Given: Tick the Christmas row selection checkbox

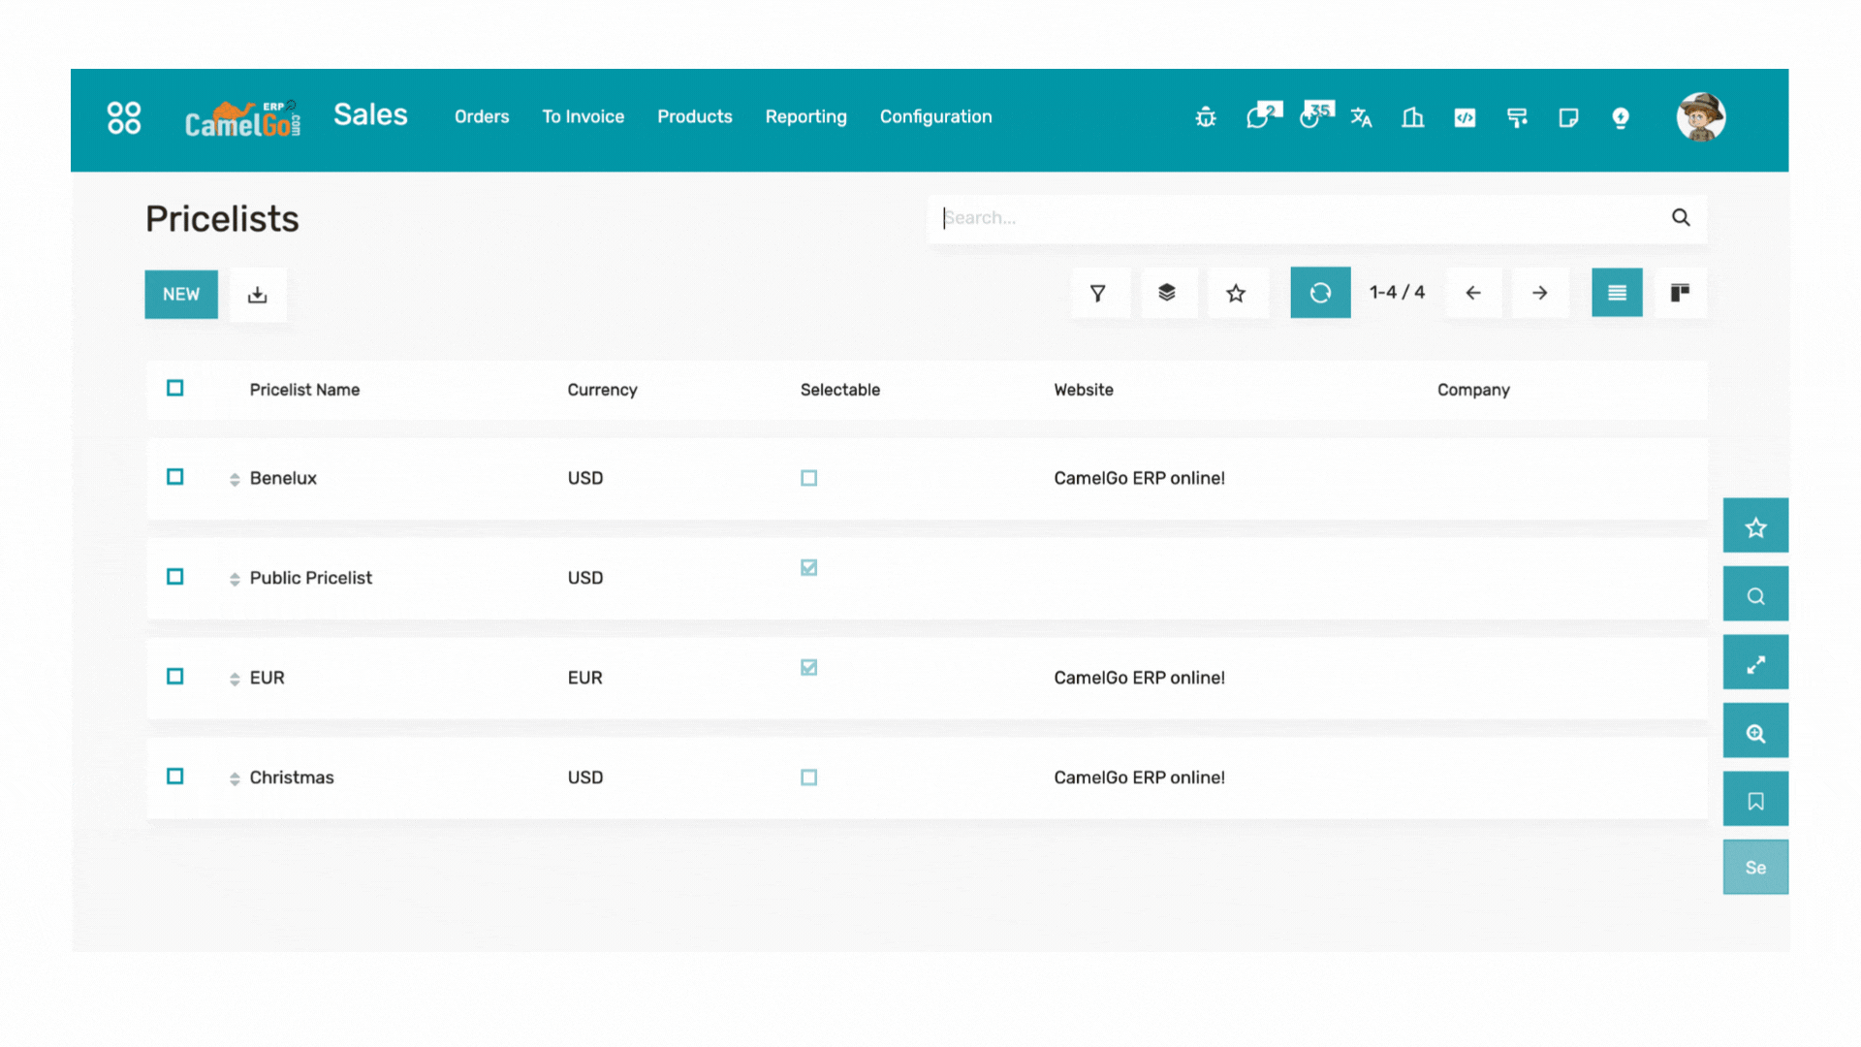Looking at the screenshot, I should pyautogui.click(x=175, y=777).
